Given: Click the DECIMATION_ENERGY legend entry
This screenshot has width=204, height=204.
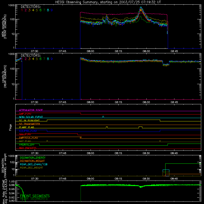Looking at the screenshot, I should tap(33, 158).
